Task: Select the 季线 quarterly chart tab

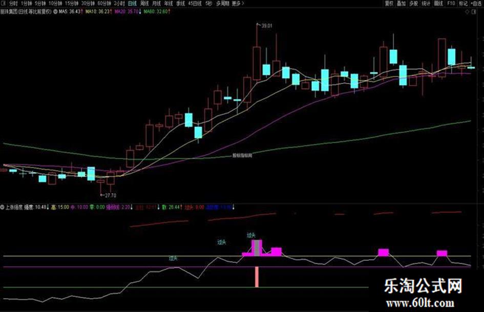Action: (181, 4)
